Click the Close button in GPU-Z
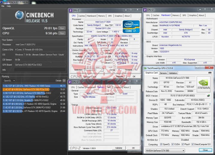Image resolution: width=215 pixels, height=155 pixels. click(x=205, y=150)
